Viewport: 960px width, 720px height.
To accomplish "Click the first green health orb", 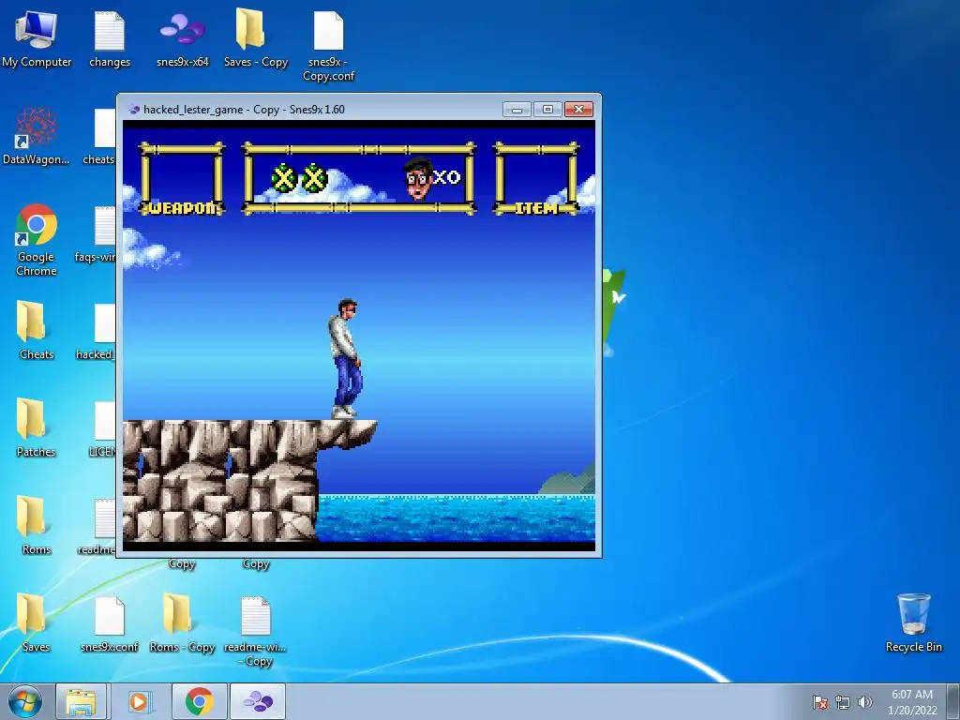I will (284, 178).
